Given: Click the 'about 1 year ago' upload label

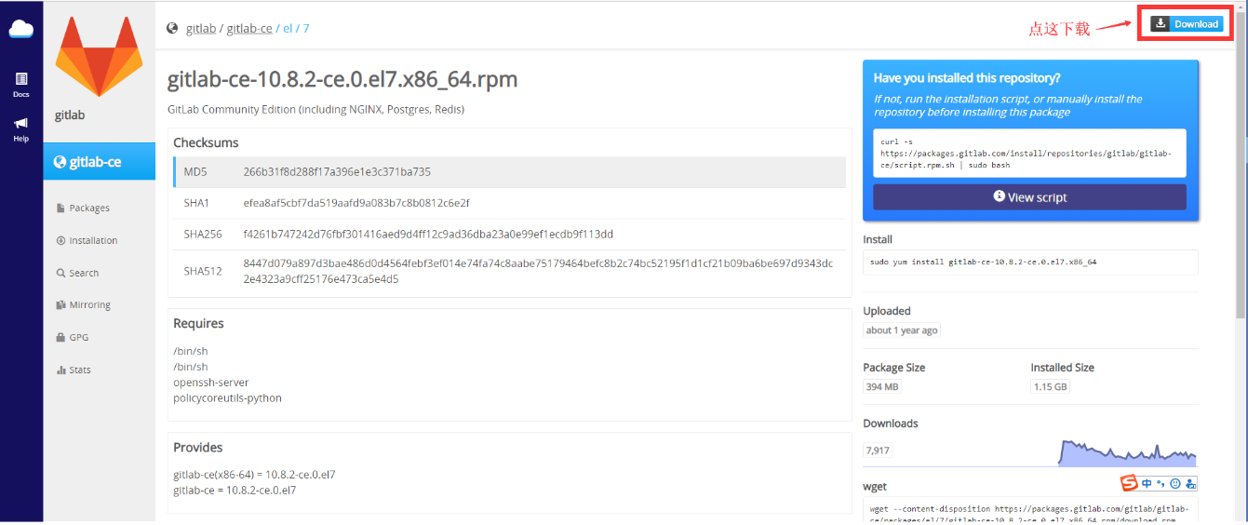Looking at the screenshot, I should (902, 330).
